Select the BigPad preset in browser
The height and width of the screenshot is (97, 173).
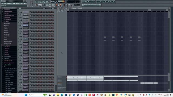(x=6, y=29)
